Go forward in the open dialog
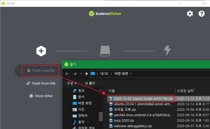Viewport: 210px width, 129px height. (x=75, y=74)
